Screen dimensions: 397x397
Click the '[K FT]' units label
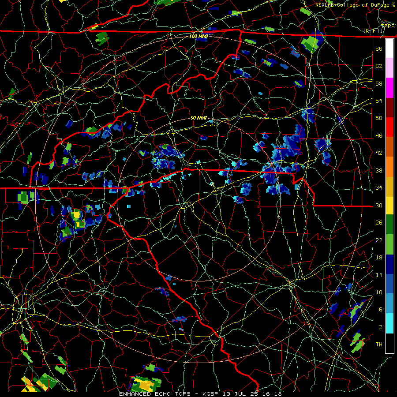point(374,30)
